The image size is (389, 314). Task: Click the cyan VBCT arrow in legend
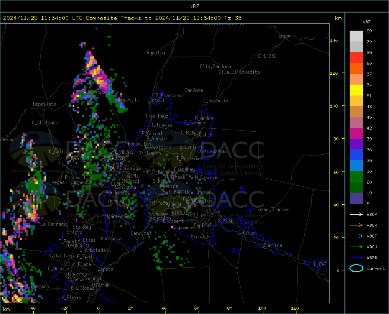pyautogui.click(x=356, y=236)
